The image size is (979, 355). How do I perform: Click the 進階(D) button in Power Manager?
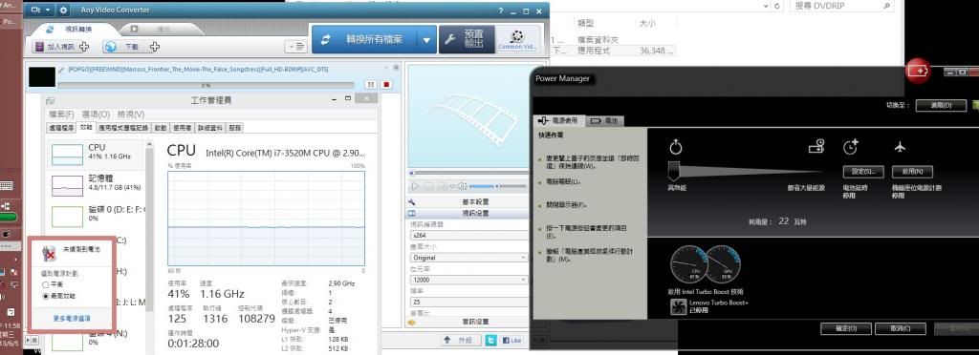[x=941, y=105]
